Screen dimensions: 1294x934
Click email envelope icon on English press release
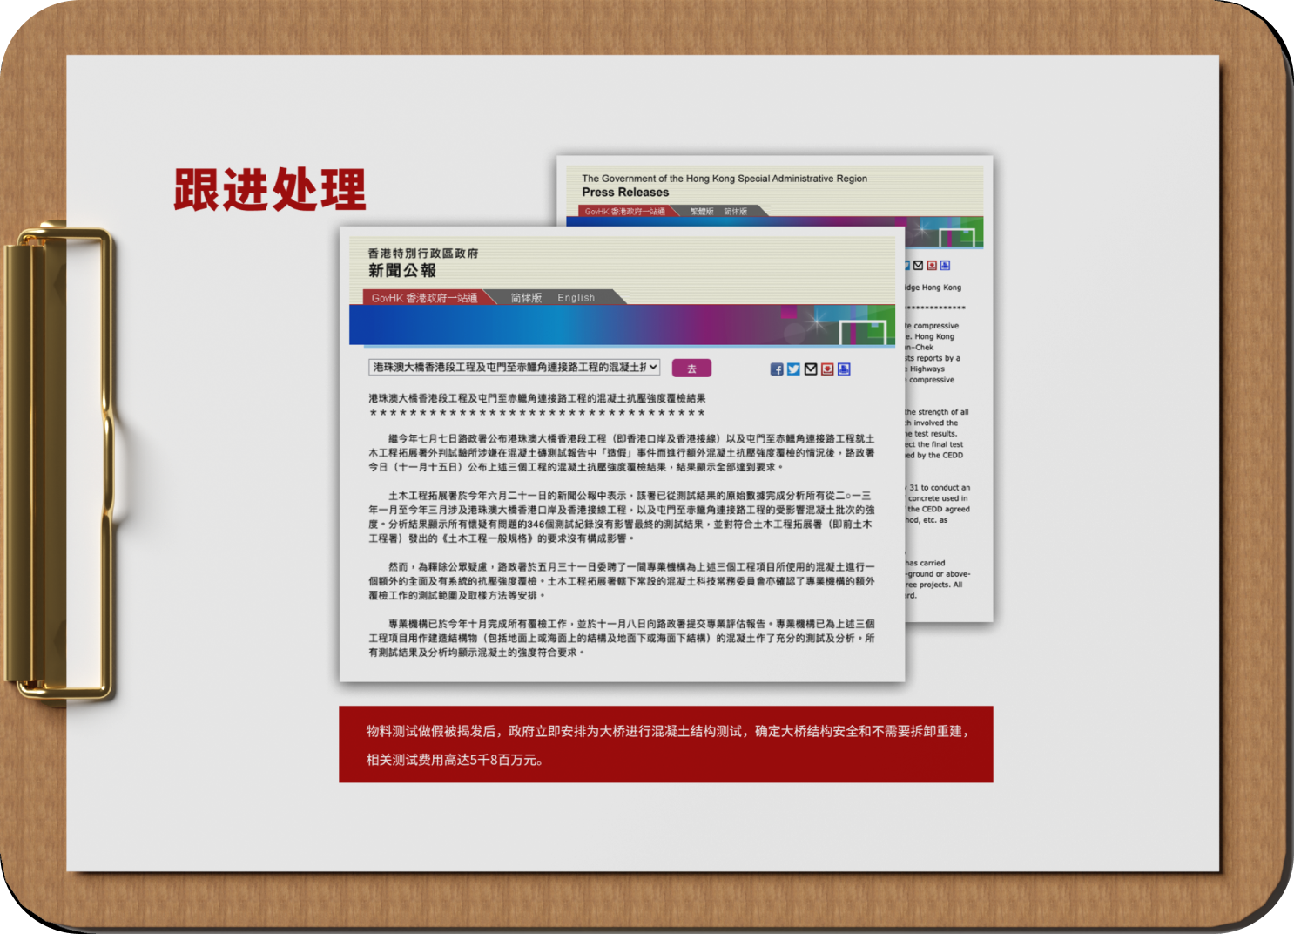918,266
